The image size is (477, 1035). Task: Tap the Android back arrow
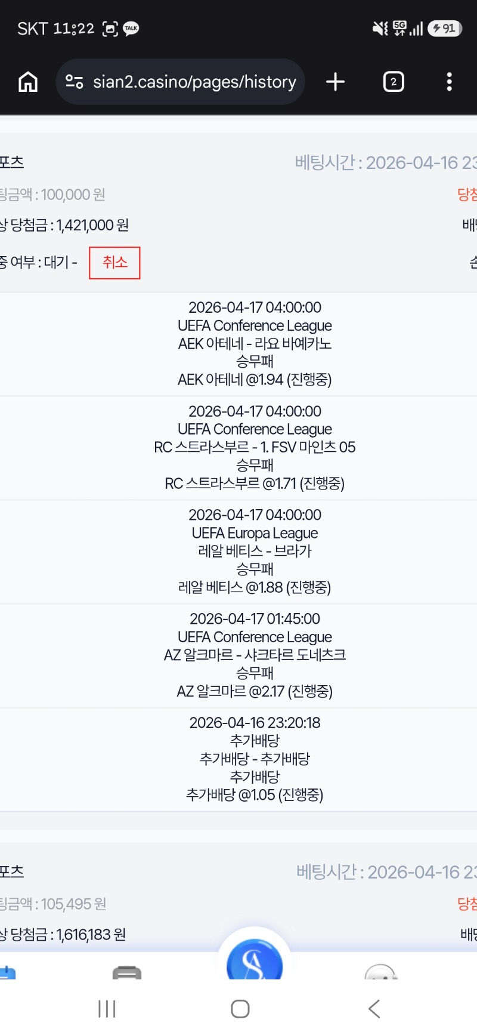tap(374, 1009)
